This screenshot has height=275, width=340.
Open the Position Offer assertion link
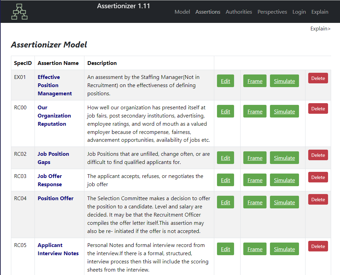[x=55, y=198]
